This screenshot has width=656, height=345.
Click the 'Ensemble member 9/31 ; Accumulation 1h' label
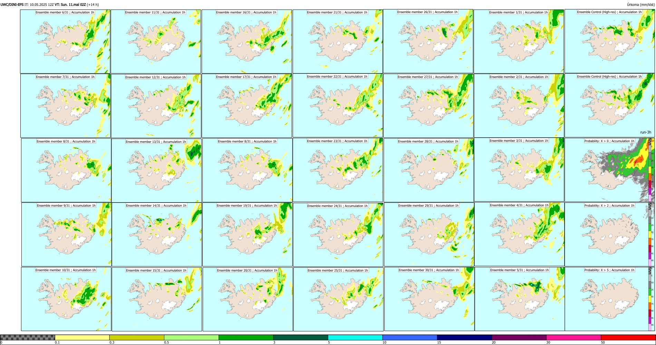(x=66, y=206)
